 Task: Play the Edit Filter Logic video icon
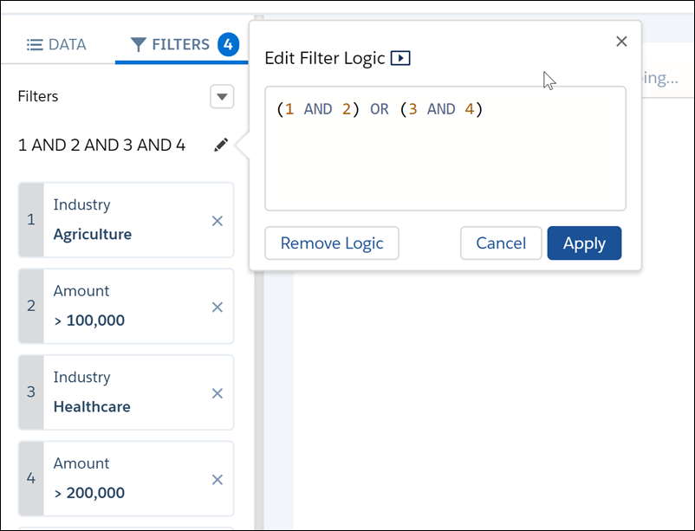[x=400, y=58]
